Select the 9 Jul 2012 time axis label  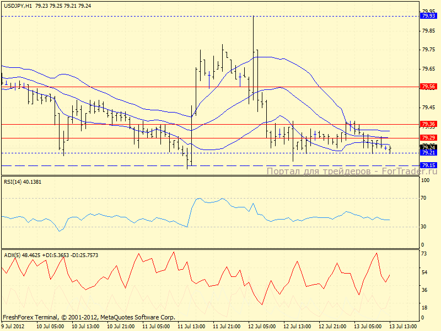(x=13, y=327)
